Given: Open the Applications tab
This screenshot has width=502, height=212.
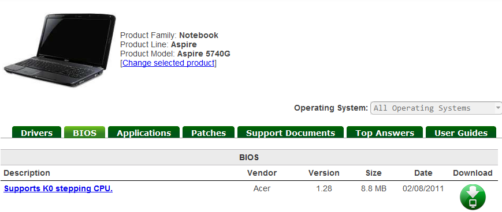Looking at the screenshot, I should coord(144,132).
